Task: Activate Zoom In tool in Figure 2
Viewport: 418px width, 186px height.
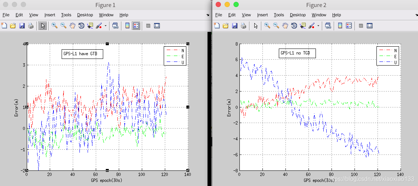Action: point(267,26)
